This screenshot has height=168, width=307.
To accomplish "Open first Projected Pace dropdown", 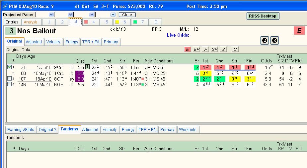I will point(51,15).
